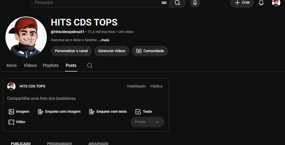285x145 pixels.
Task: Select the Posts tab
Action: [71, 66]
